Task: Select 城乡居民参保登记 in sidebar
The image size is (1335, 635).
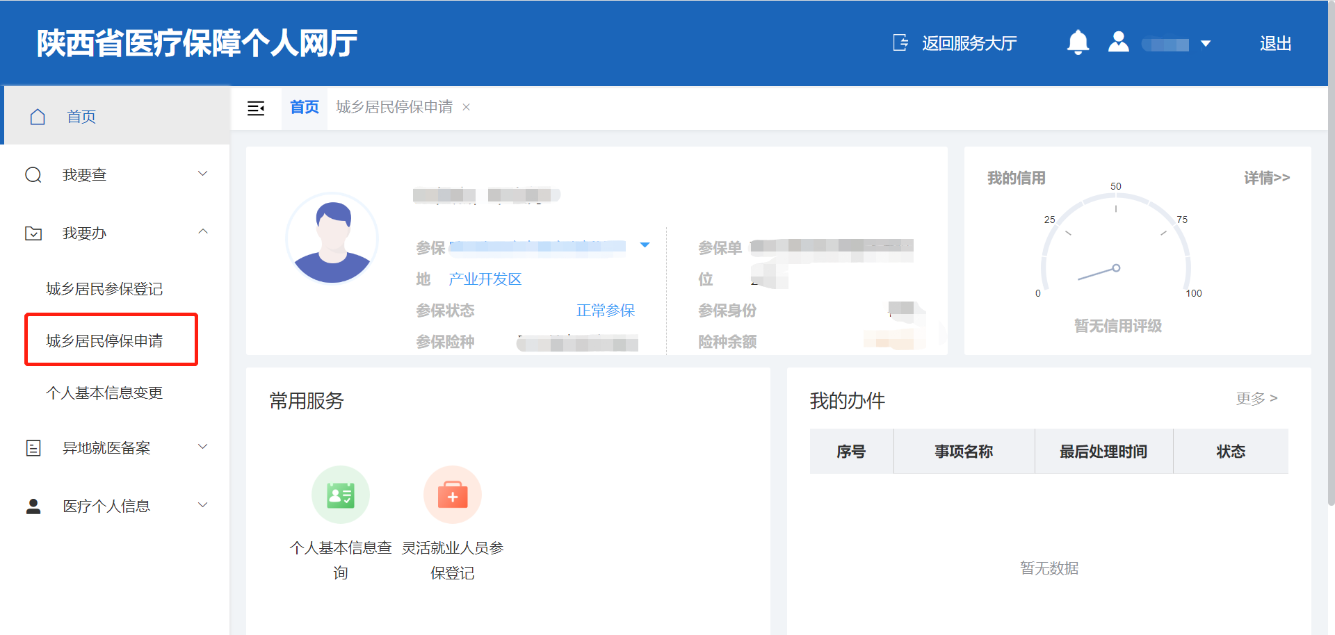Action: pos(104,288)
